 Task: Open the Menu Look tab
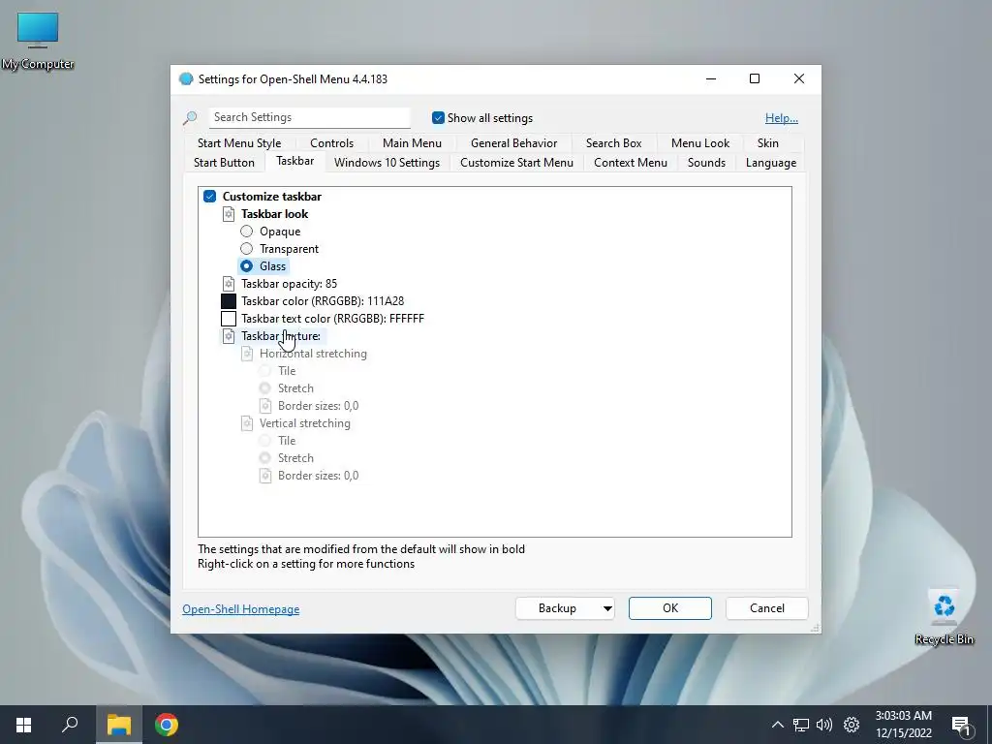700,143
